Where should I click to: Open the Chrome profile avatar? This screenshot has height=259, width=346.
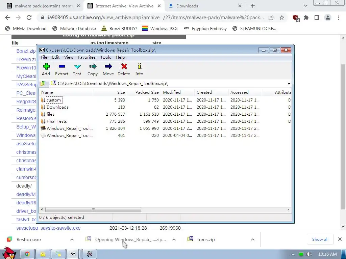[x=328, y=18]
